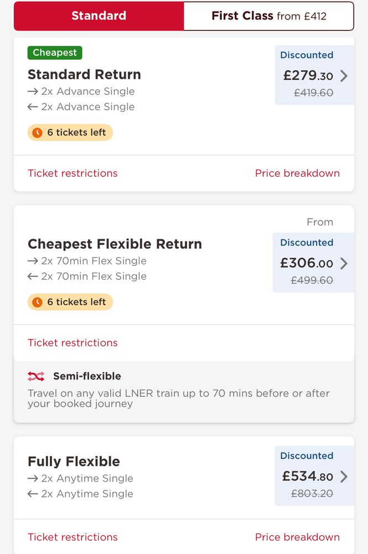Viewport: 368px width, 554px height.
Task: Click the clock icon in Flexible Return tickets-left badge
Action: 38,302
